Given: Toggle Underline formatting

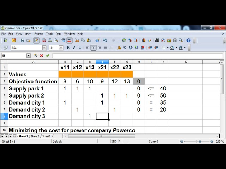Looking at the screenshot, I should 80,48.
